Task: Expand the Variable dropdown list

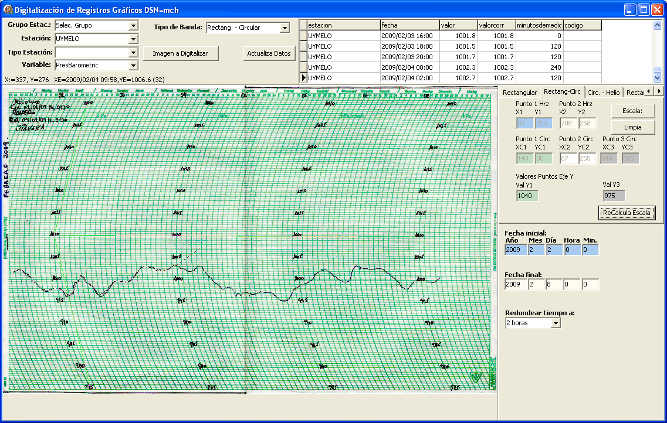Action: pyautogui.click(x=133, y=65)
